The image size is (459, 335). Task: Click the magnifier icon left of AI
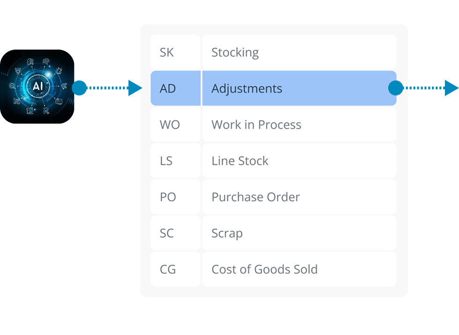(x=12, y=86)
